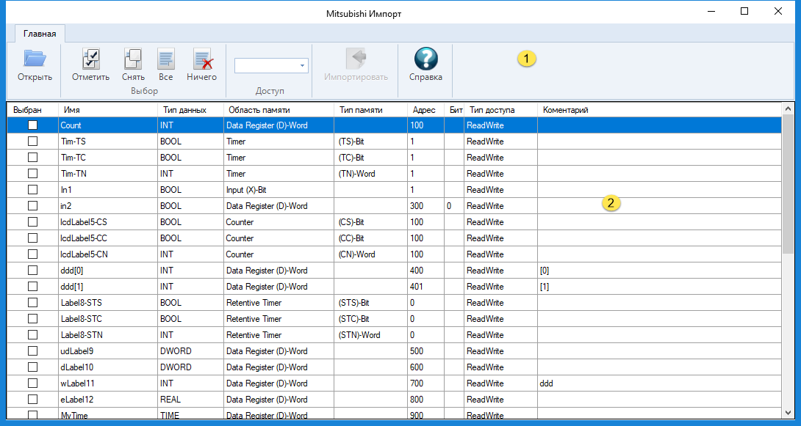
Task: Select the name cell lcdLabel5-CN
Action: pos(108,254)
